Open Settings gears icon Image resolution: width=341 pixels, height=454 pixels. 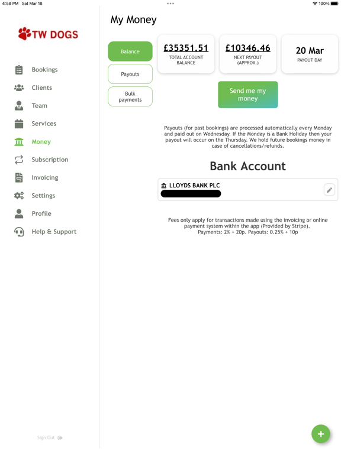[19, 196]
